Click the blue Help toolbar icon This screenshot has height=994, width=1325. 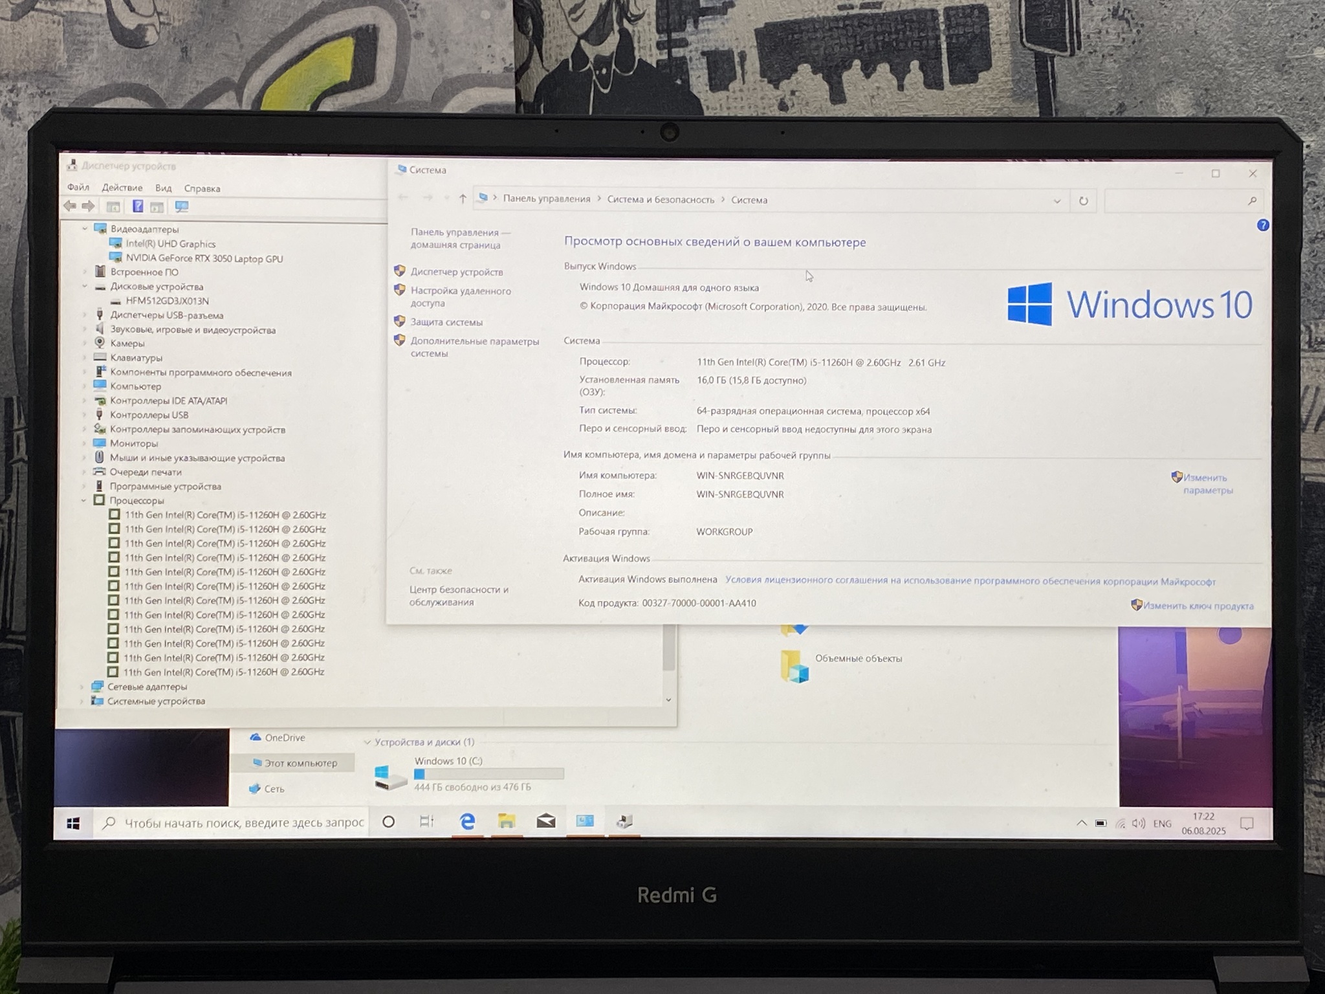coord(138,206)
